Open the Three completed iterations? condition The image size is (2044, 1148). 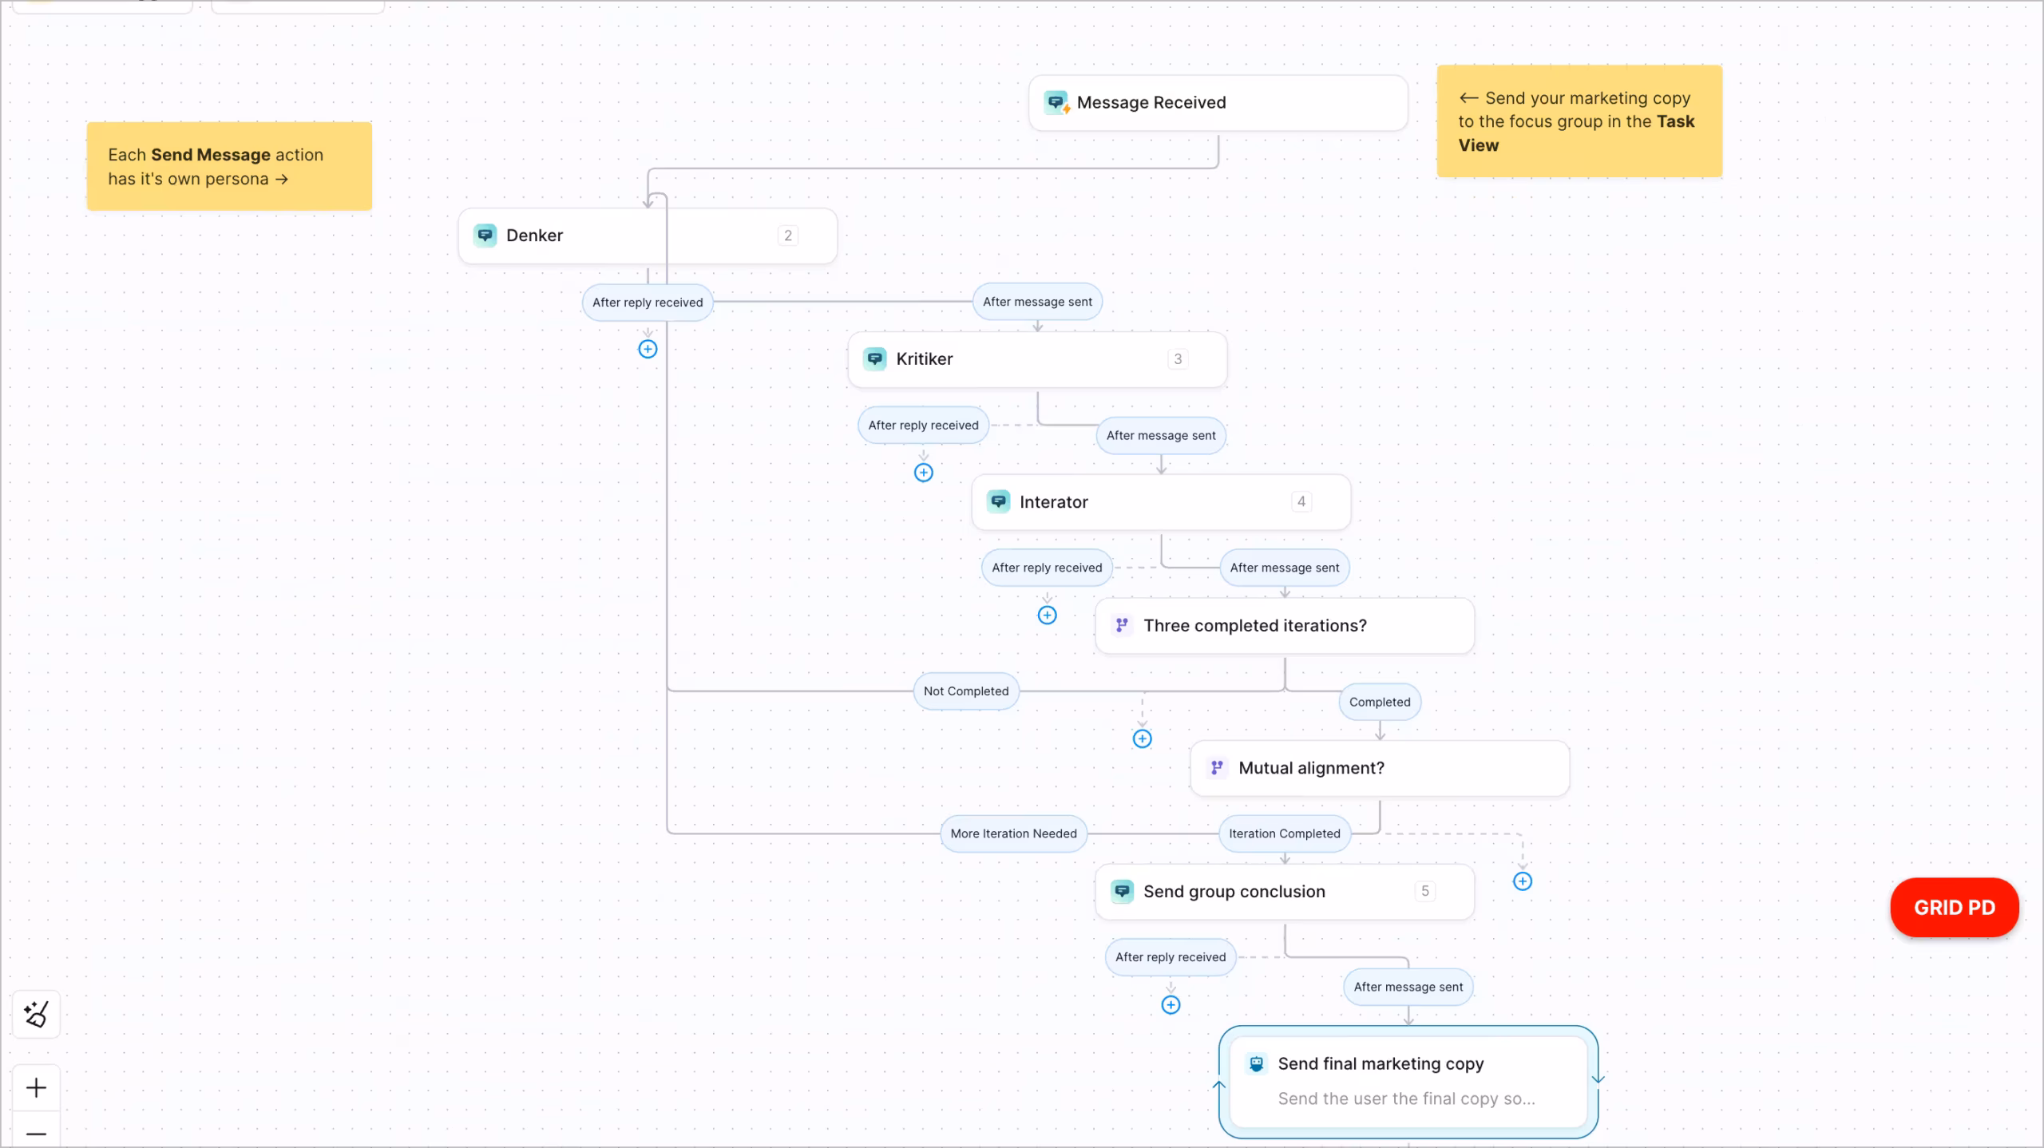(x=1285, y=626)
